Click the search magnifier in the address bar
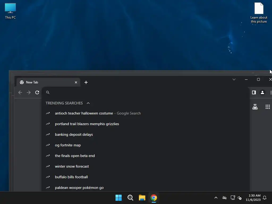The width and height of the screenshot is (272, 204). [48, 92]
